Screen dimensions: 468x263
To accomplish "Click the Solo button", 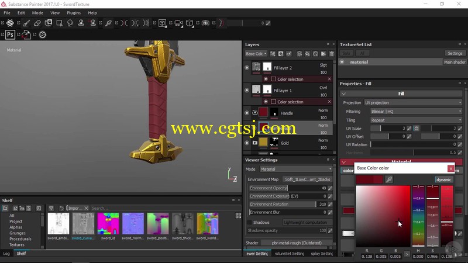I will point(346,53).
